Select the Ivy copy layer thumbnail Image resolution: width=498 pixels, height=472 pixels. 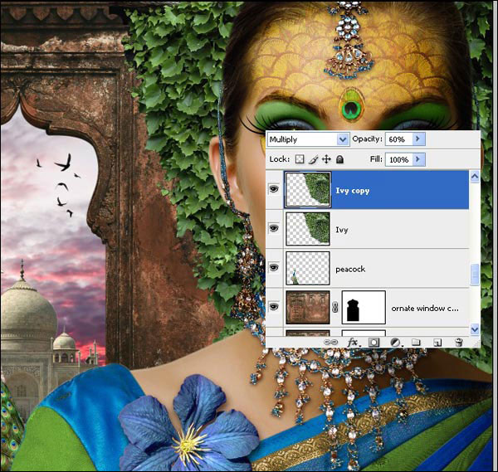pyautogui.click(x=308, y=189)
